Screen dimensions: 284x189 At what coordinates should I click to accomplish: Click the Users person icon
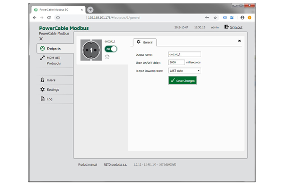click(43, 80)
